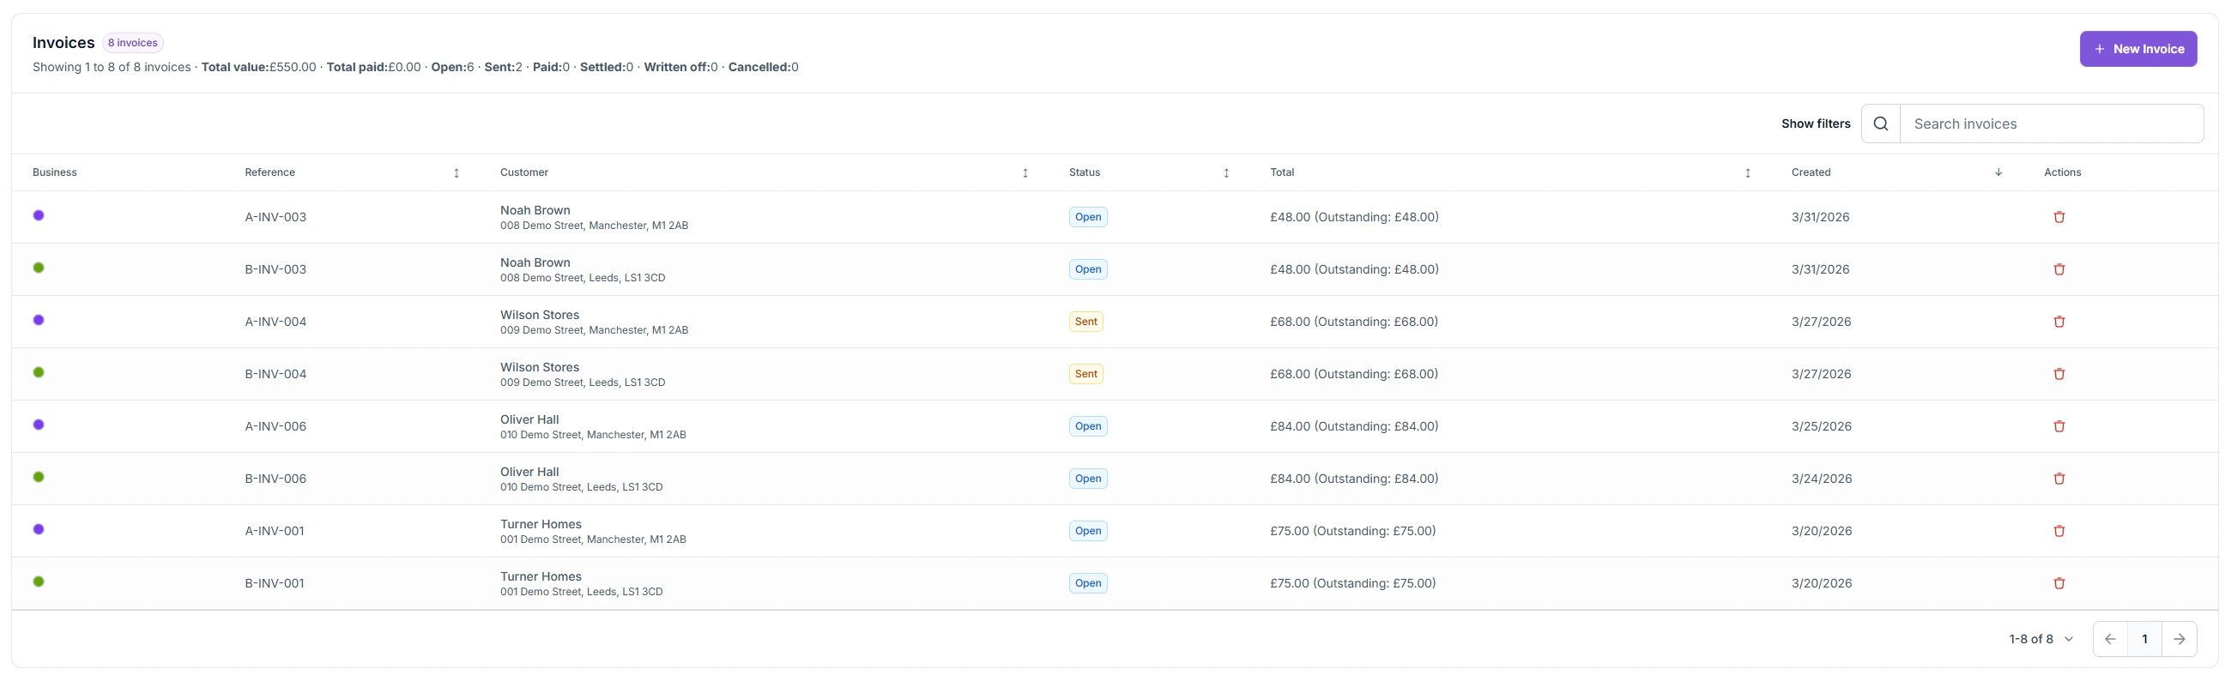The width and height of the screenshot is (2231, 681).
Task: Open reference A-INV-001
Action: click(275, 531)
